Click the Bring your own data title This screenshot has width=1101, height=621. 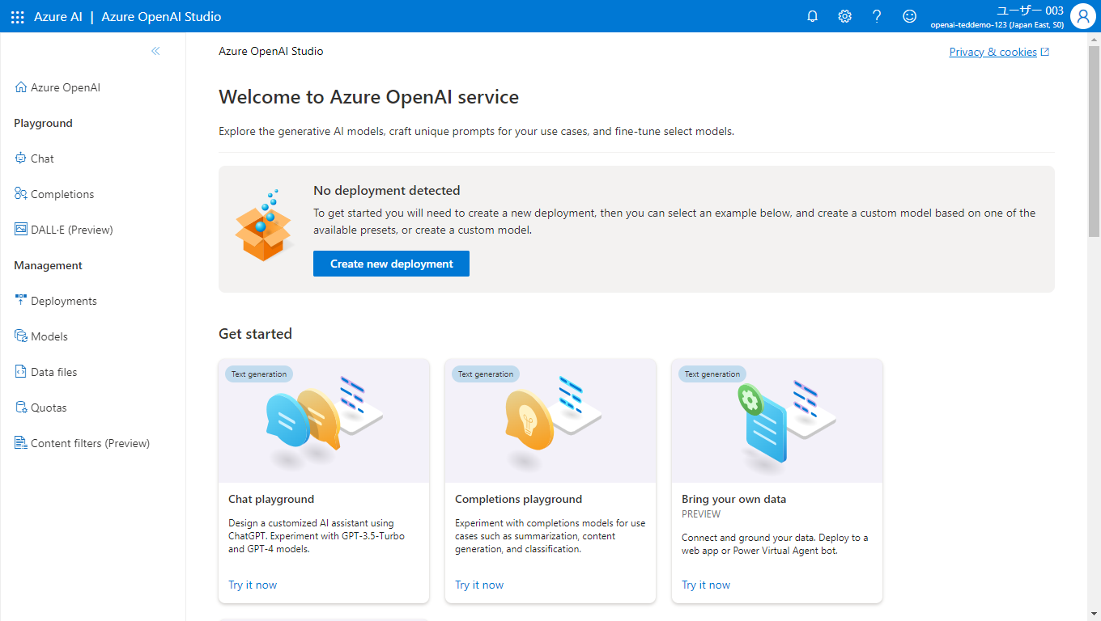(x=733, y=499)
